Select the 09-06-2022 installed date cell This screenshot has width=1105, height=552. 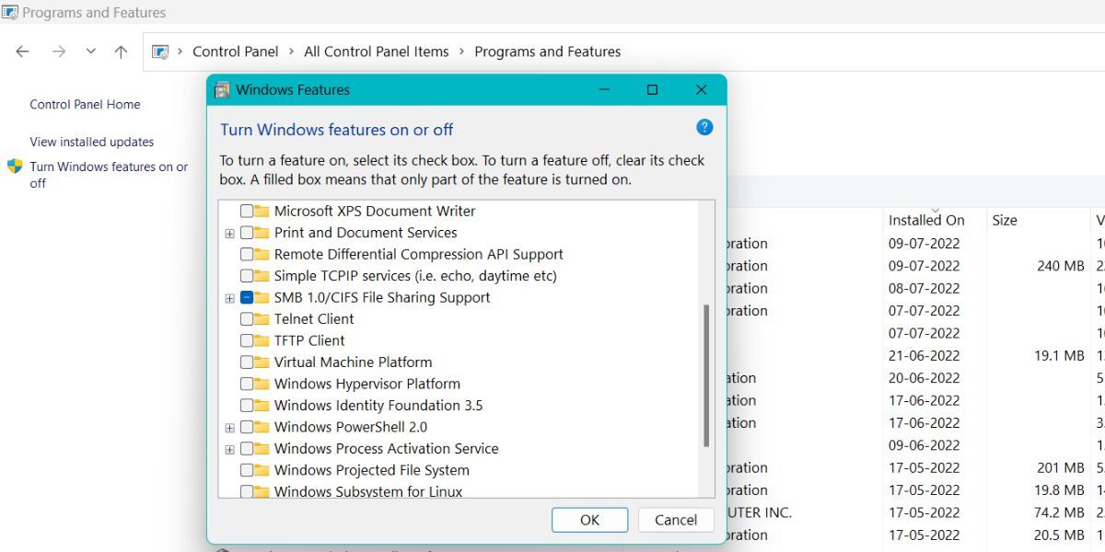[924, 445]
